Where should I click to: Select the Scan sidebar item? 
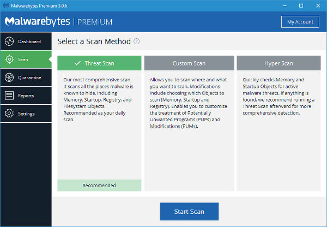26,59
